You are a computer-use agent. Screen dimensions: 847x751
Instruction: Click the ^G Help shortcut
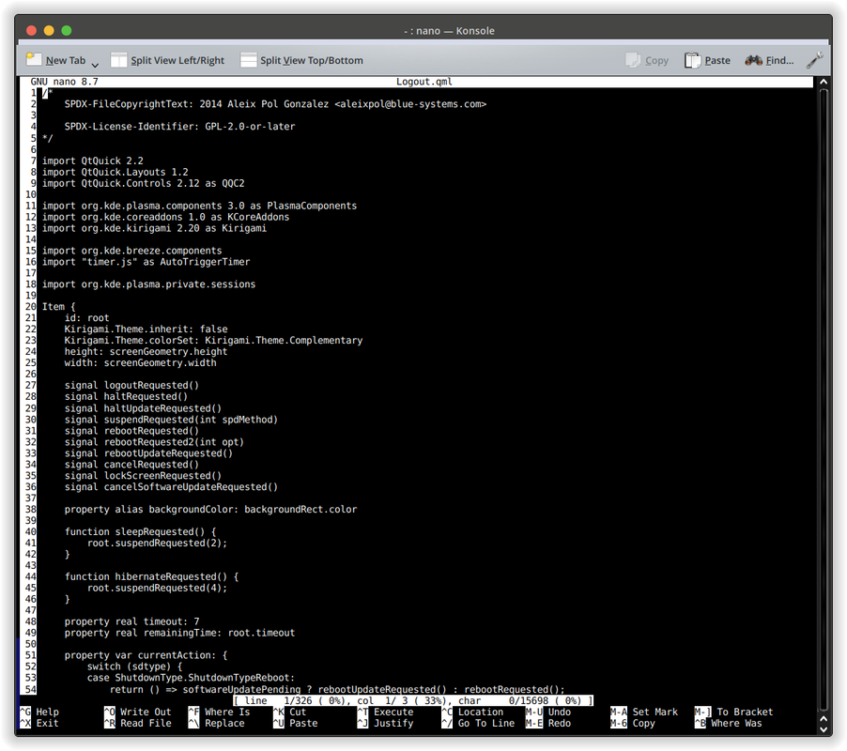tap(39, 712)
